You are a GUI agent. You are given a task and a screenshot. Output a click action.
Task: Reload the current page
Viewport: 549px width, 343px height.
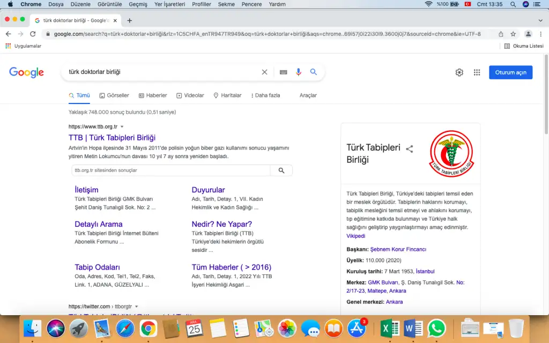click(x=33, y=34)
